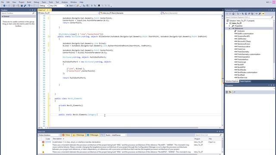Open the Help menu
This screenshot has height=155, width=276.
82,2
